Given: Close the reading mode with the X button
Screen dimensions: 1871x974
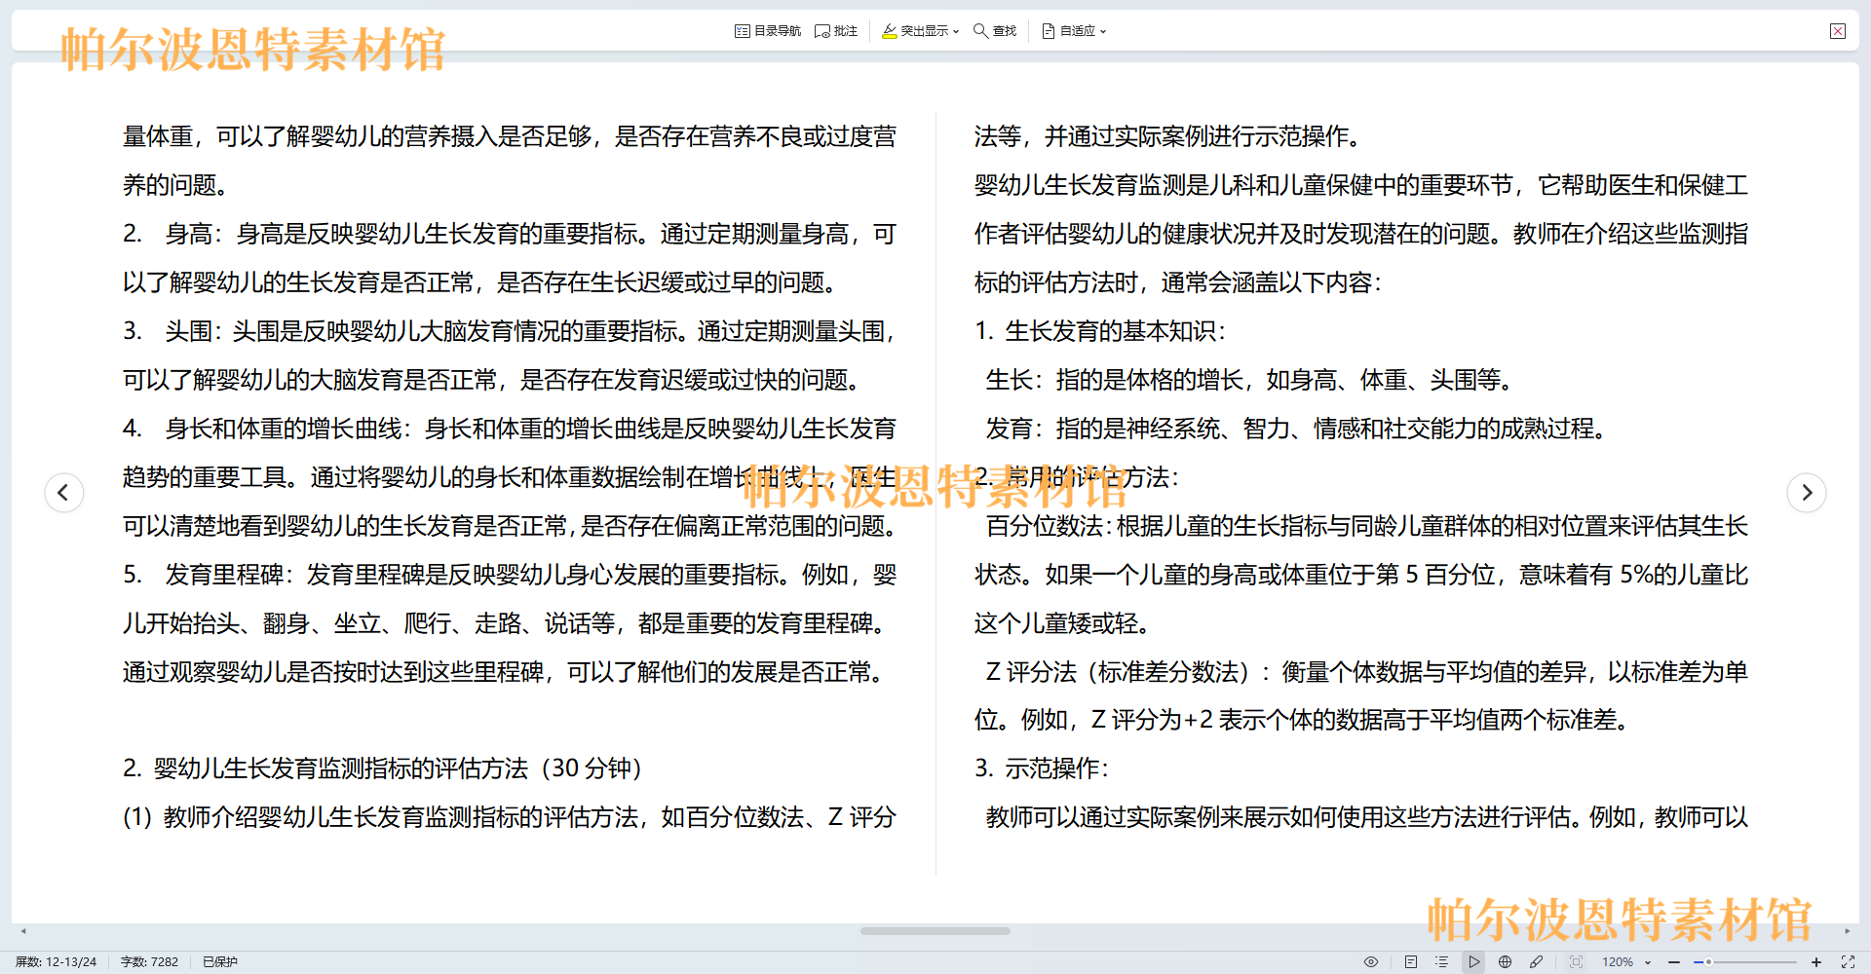Looking at the screenshot, I should (x=1838, y=31).
